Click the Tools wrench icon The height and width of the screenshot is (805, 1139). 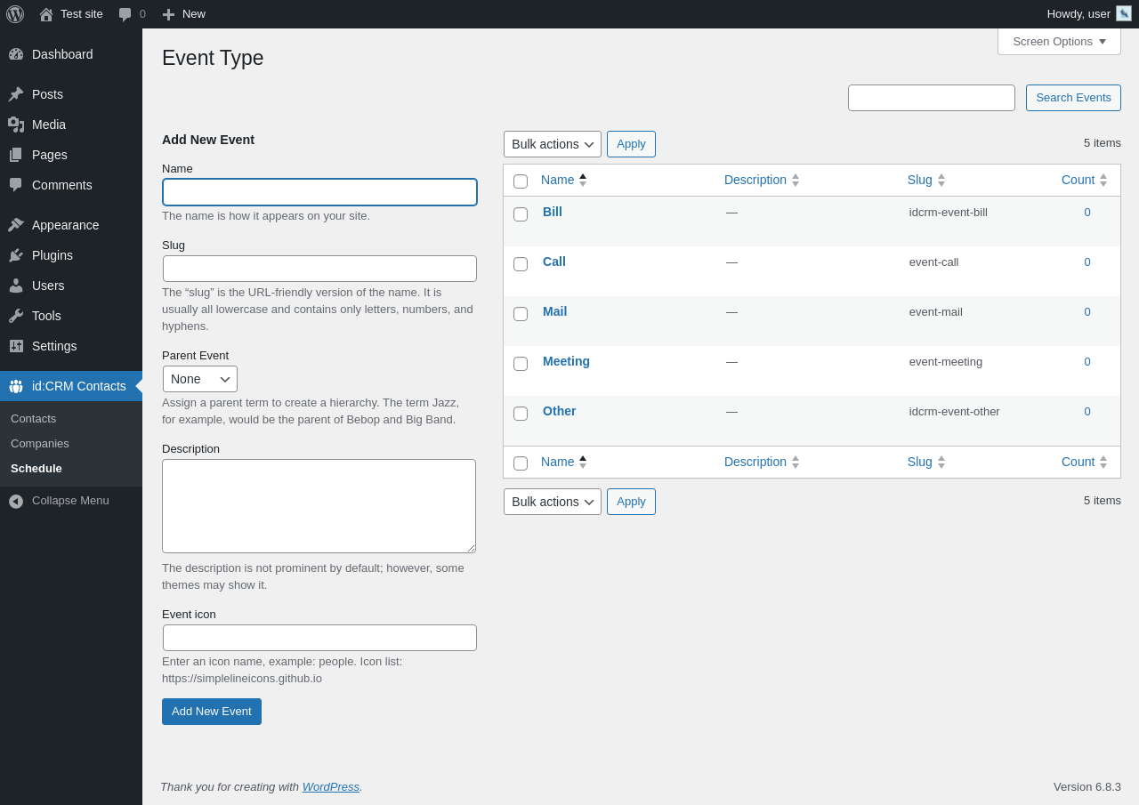click(x=16, y=316)
